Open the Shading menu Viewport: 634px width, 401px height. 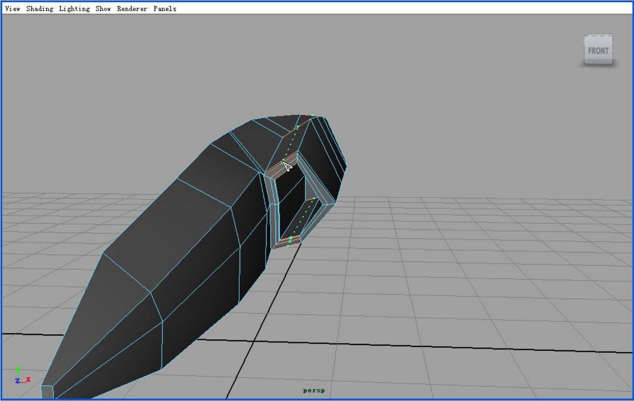coord(40,9)
